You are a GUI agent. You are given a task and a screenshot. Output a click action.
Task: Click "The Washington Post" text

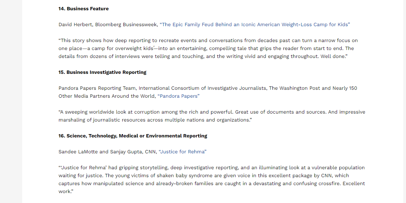[x=294, y=88]
